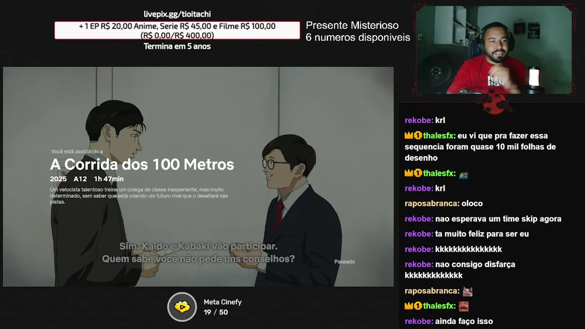This screenshot has width=585, height=329.
Task: Click raposabranca username next to 'oloco'
Action: tap(432, 204)
